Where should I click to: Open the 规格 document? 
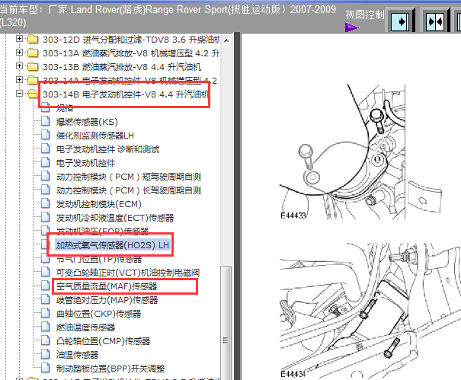(x=65, y=108)
